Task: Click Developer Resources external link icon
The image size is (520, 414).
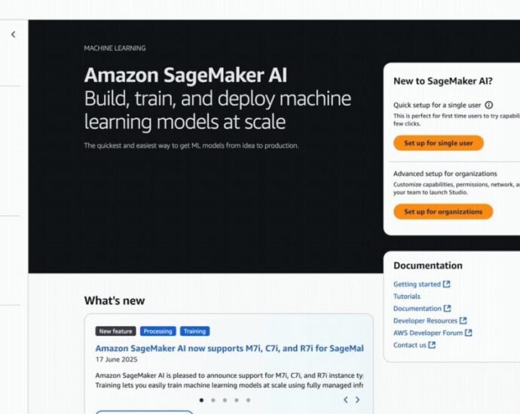Action: (x=463, y=321)
